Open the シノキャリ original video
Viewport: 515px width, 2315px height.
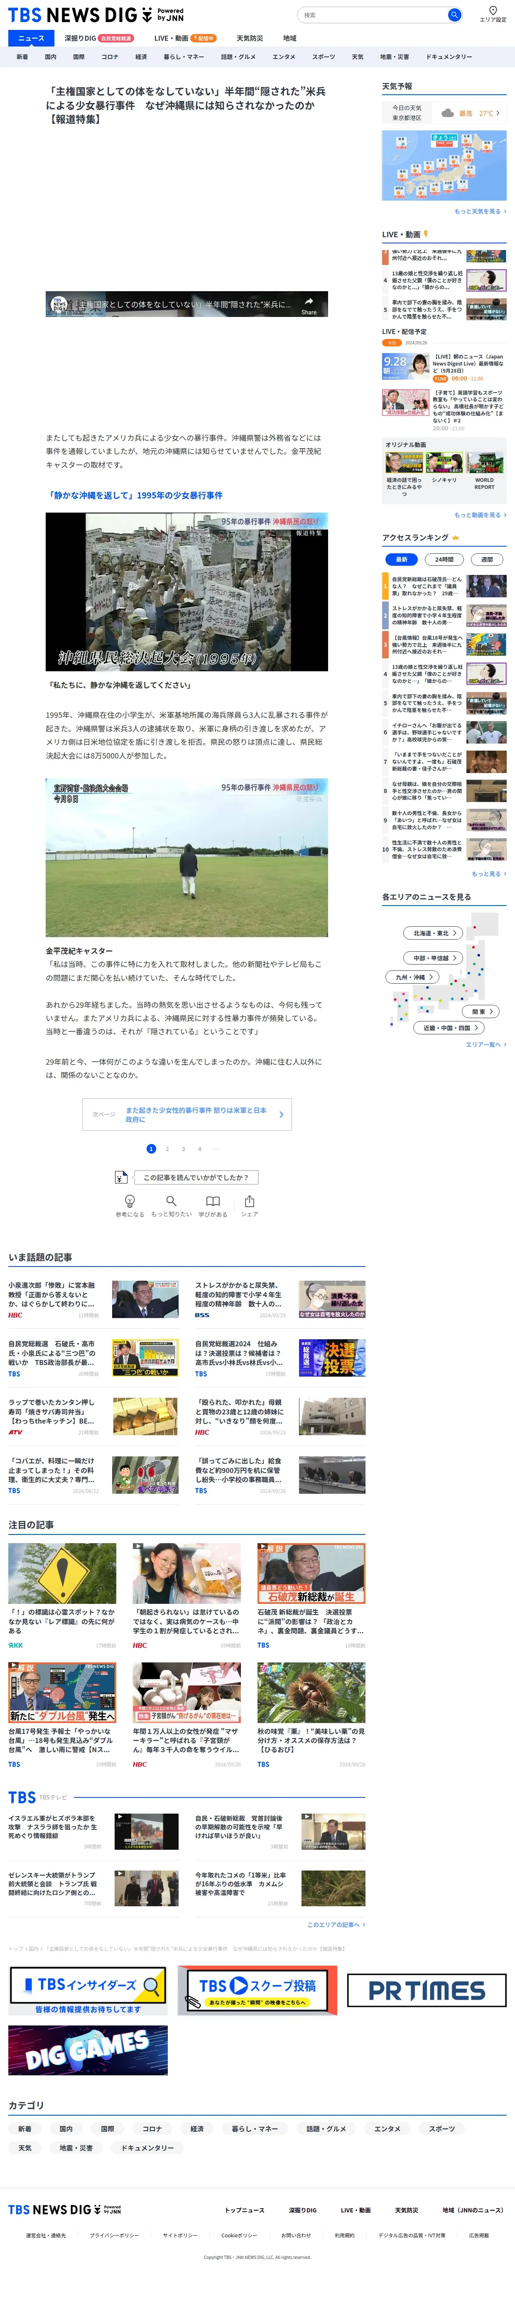pos(444,468)
